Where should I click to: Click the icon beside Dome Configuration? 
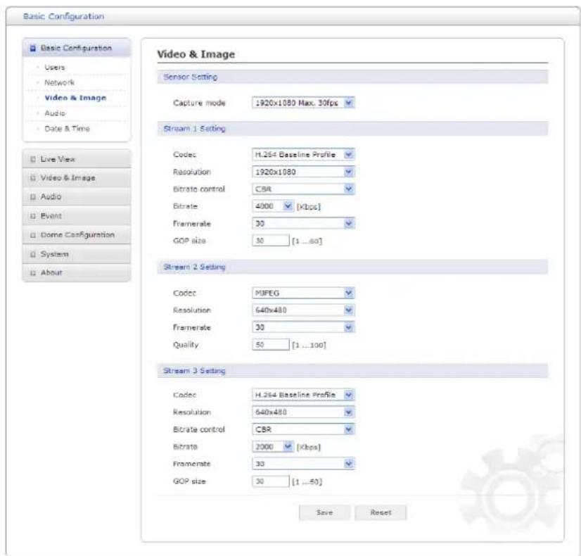point(33,235)
